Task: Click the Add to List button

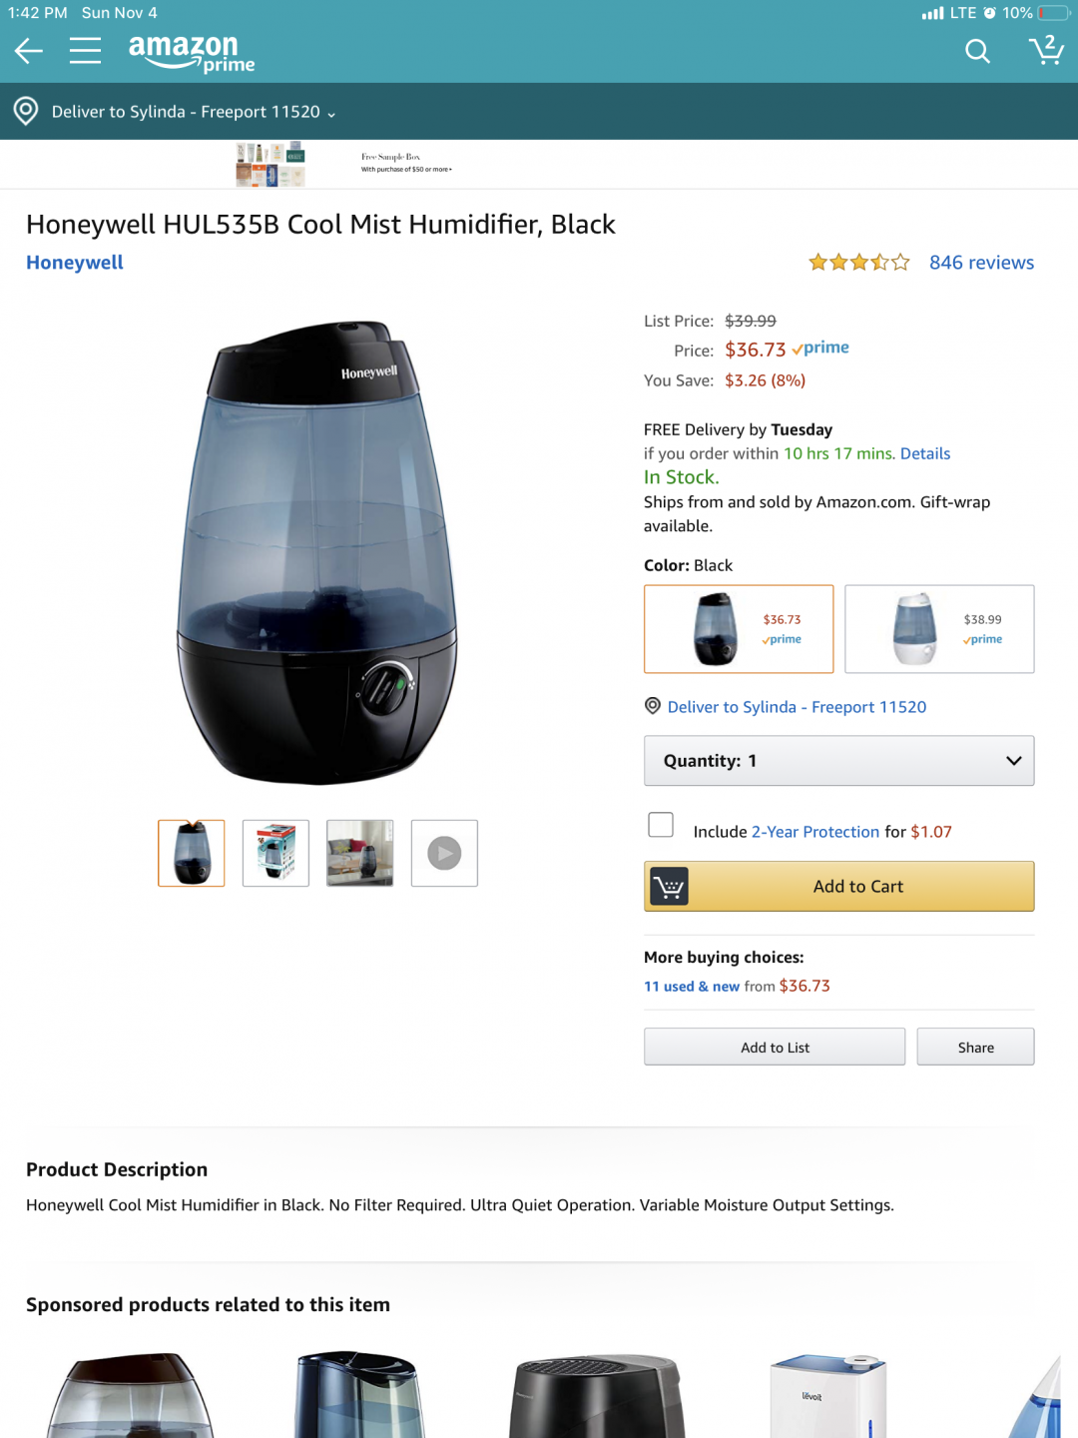Action: (775, 1047)
